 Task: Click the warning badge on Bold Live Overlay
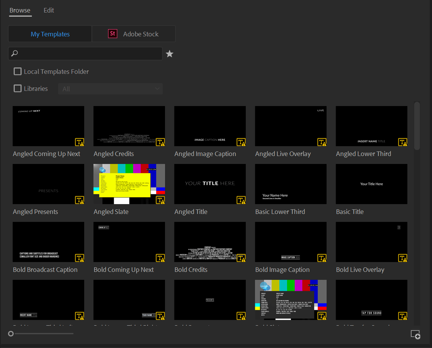(403, 258)
